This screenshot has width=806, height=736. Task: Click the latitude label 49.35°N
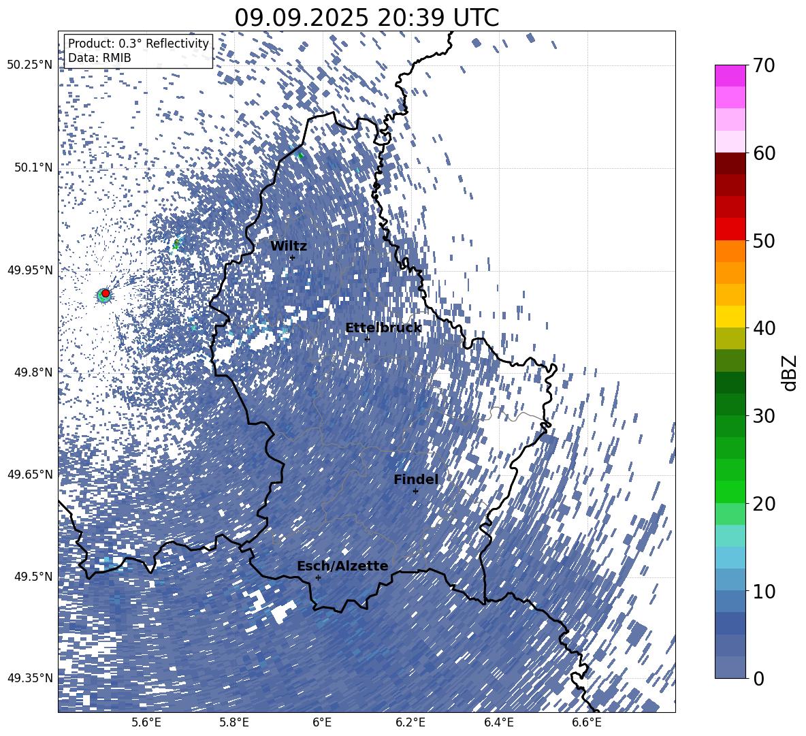(x=30, y=678)
